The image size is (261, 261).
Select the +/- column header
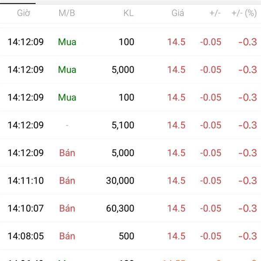click(x=215, y=13)
